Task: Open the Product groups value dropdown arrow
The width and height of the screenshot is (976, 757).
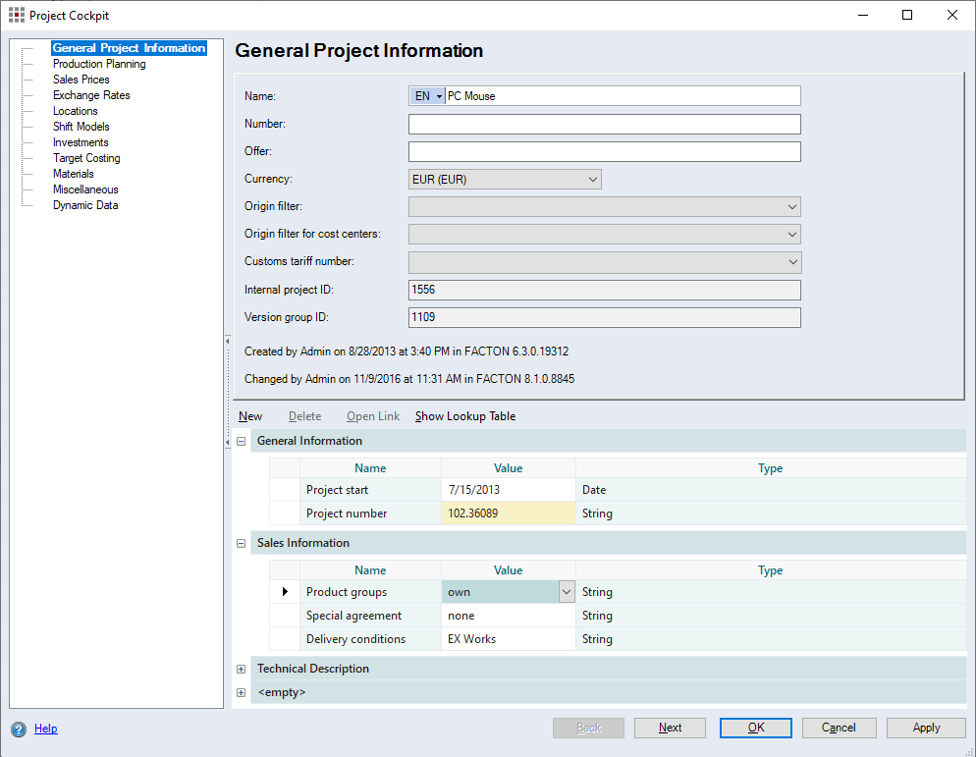Action: (566, 592)
